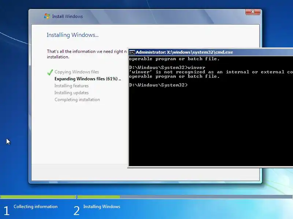The width and height of the screenshot is (293, 219).
Task: Click Collecting information stage label
Action: [x=36, y=207]
